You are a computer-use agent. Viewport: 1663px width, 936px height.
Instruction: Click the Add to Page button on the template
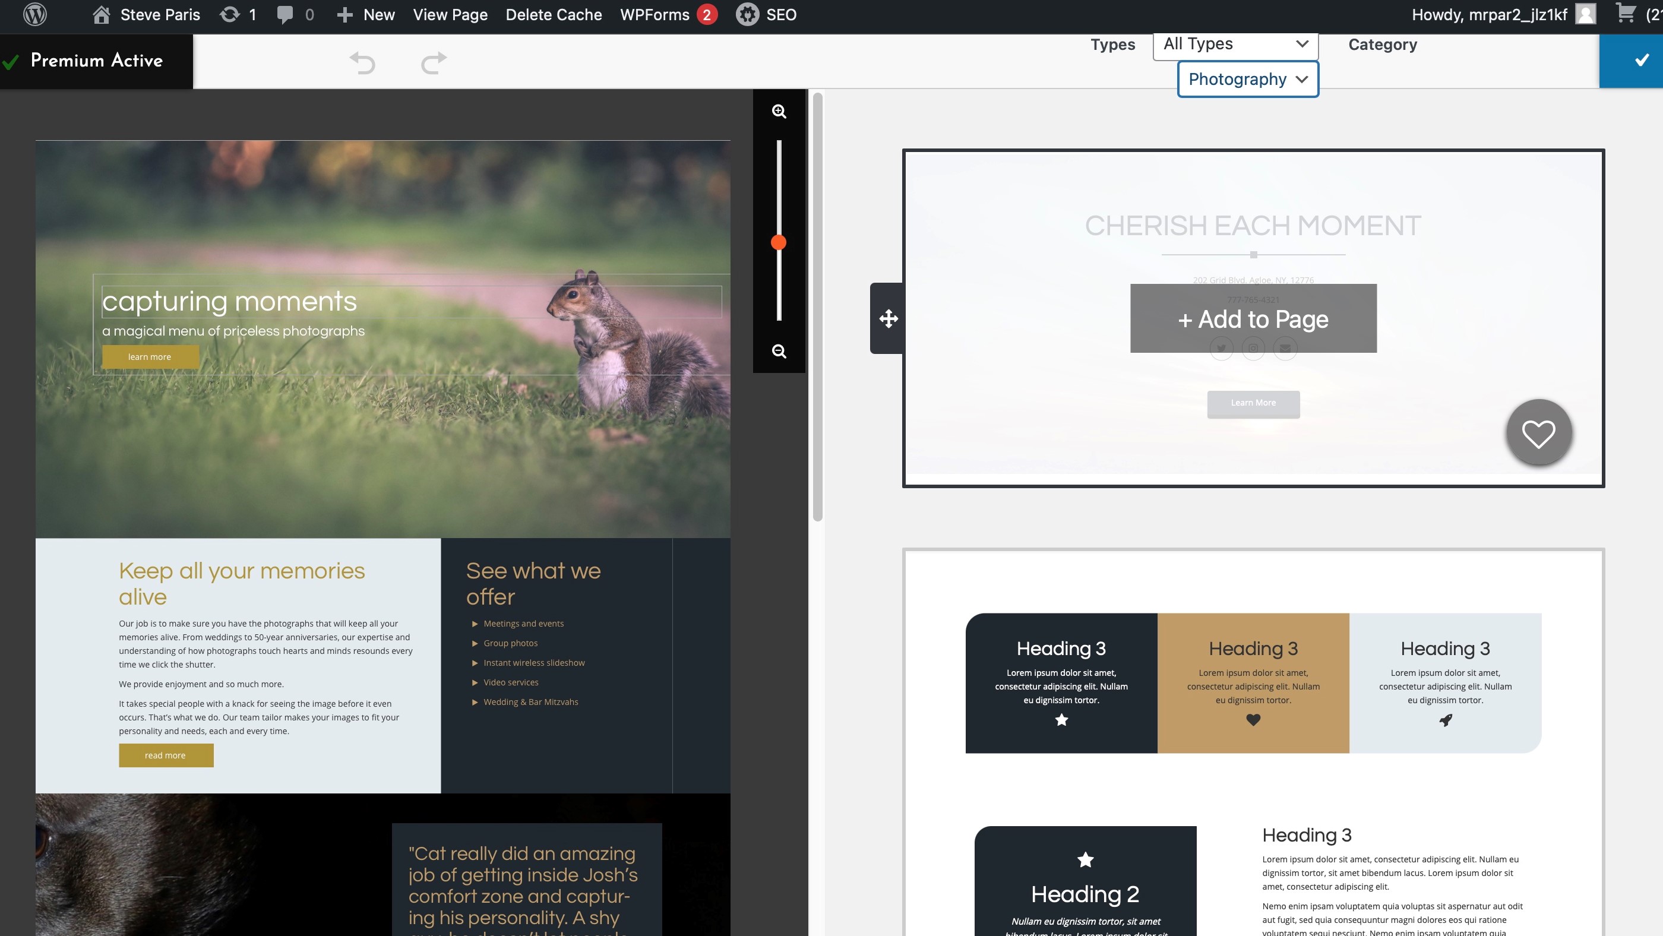pyautogui.click(x=1253, y=318)
